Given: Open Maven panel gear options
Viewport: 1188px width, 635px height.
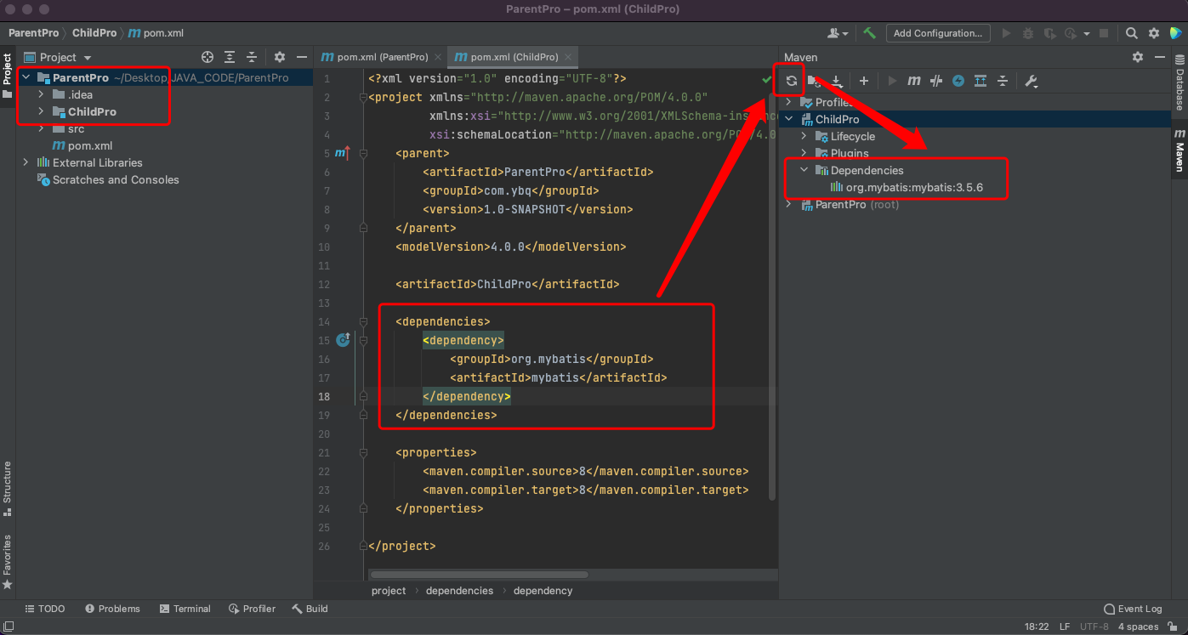Looking at the screenshot, I should 1138,57.
